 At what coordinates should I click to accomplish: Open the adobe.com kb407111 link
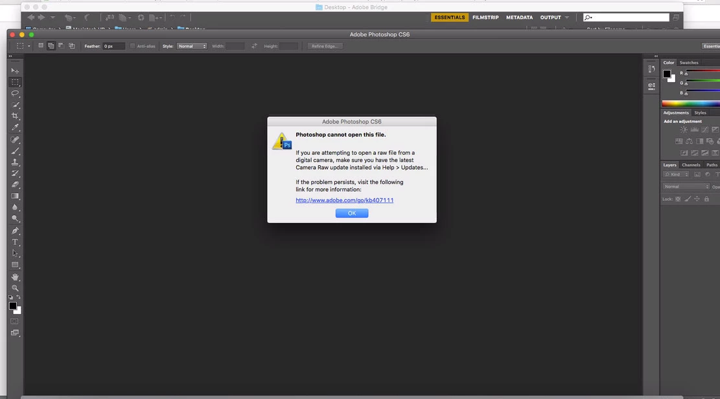coord(344,200)
